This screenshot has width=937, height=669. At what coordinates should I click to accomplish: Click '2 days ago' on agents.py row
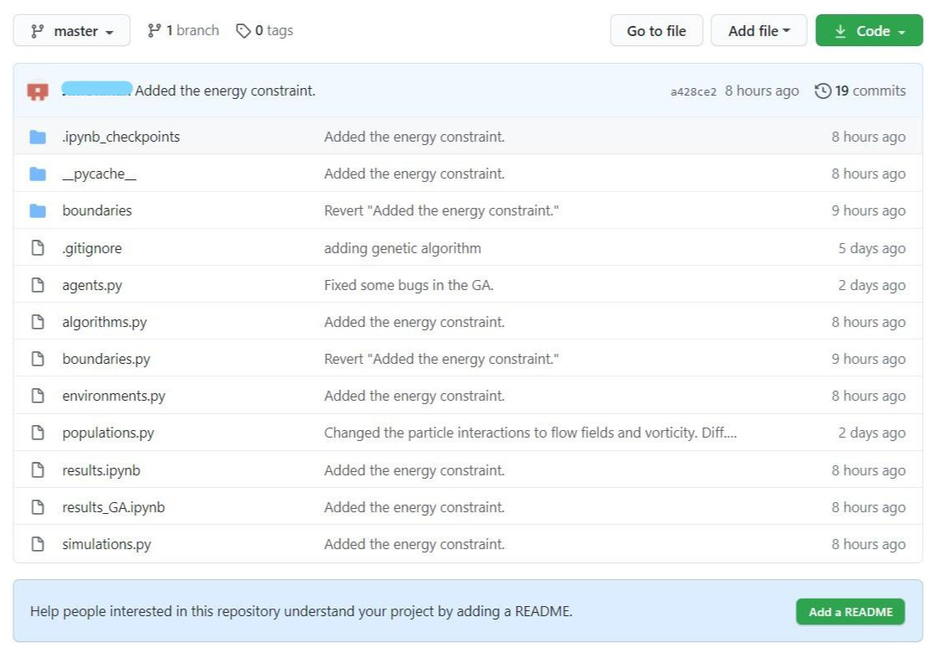[872, 285]
